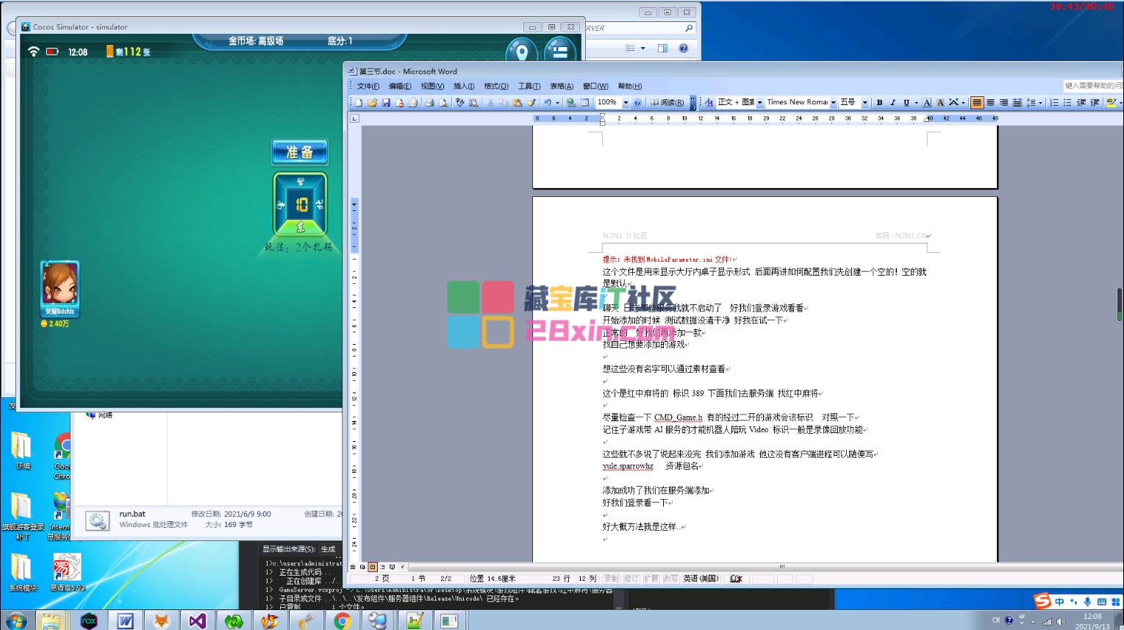Click the Save icon in Word toolbar
Screen dimensions: 1124x630
[x=386, y=103]
